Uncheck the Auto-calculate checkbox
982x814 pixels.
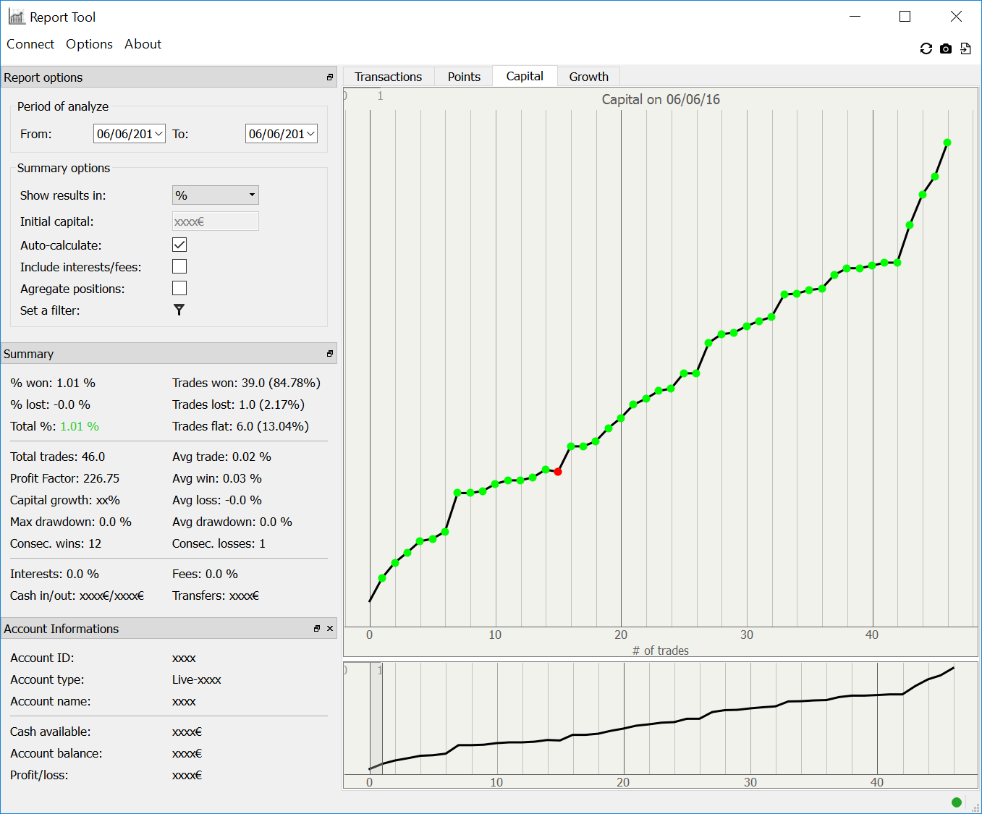coord(179,245)
